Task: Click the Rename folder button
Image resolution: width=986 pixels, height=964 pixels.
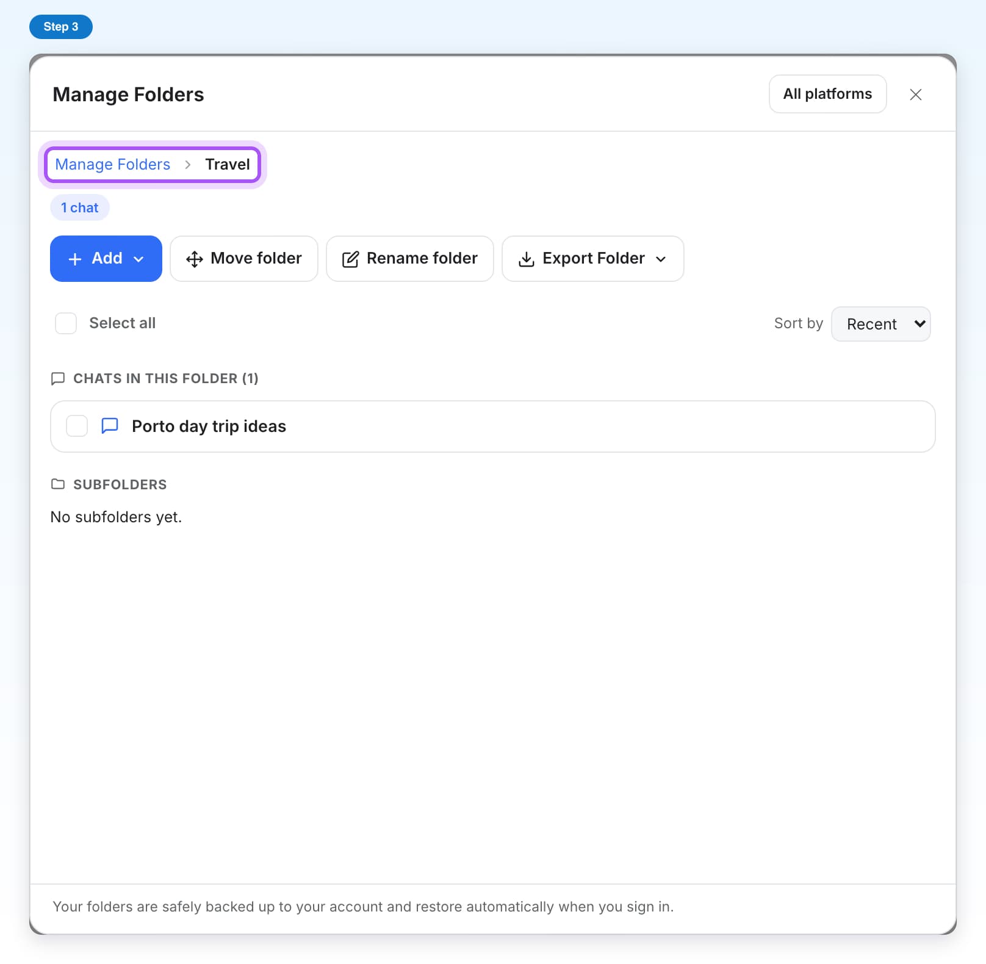Action: coord(410,259)
